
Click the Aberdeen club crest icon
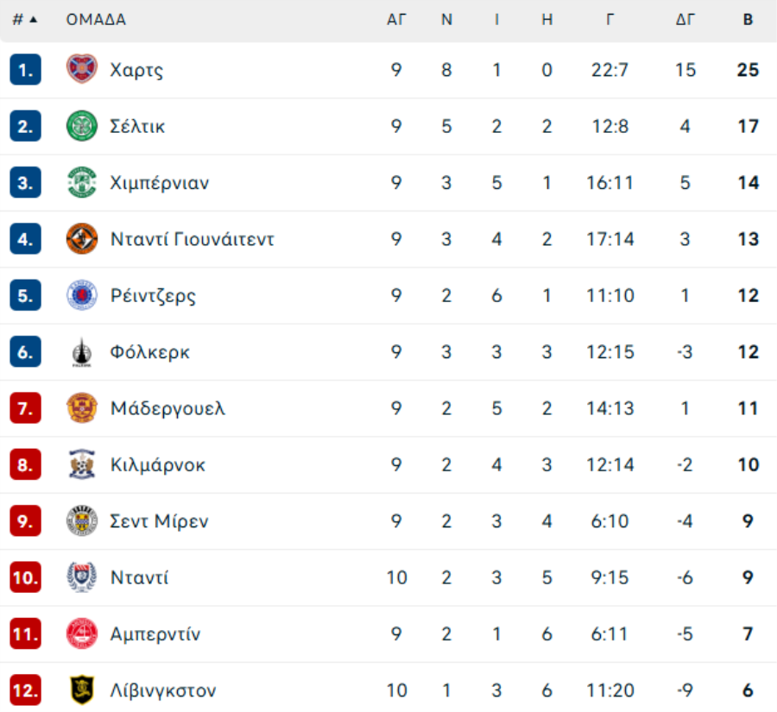click(82, 633)
